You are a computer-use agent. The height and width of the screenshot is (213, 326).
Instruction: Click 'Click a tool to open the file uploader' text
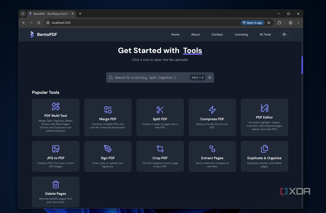tap(160, 60)
